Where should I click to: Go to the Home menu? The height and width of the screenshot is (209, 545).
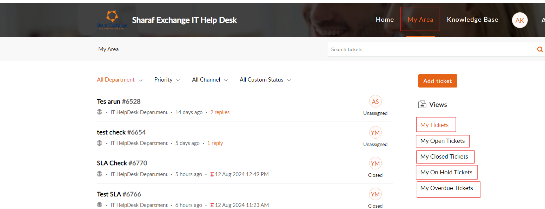coord(385,20)
